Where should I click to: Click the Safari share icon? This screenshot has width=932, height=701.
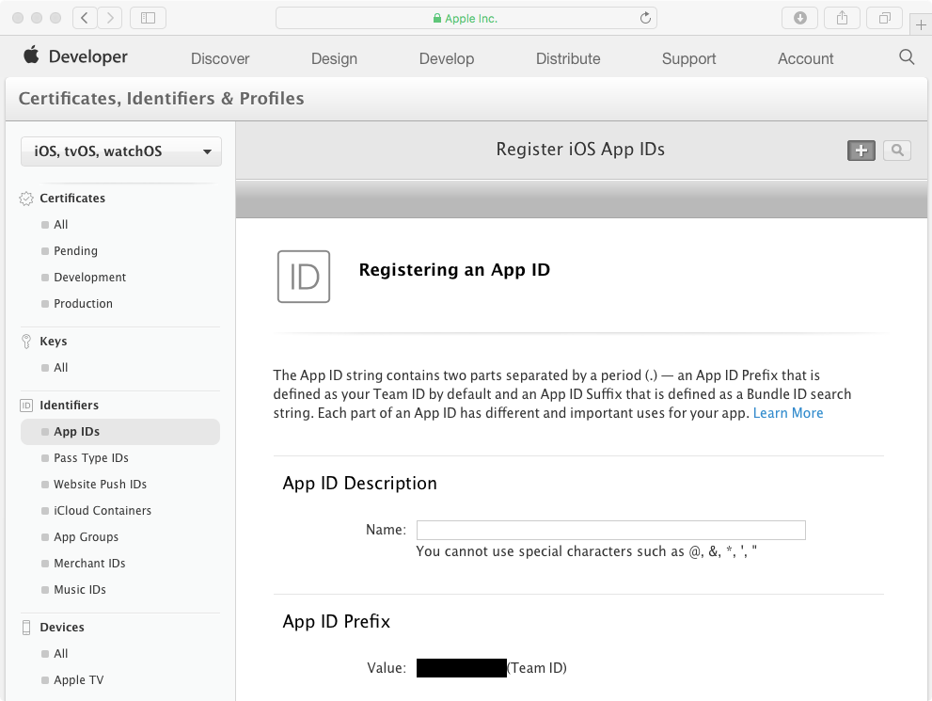[842, 18]
